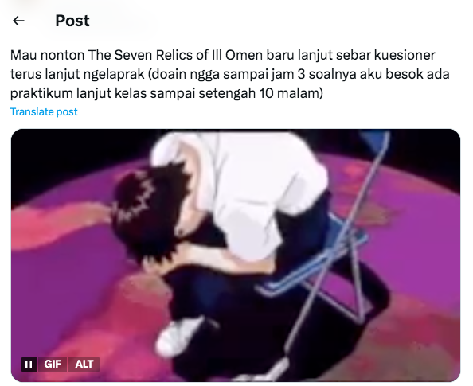Click the post line starting 'terus lanjut ngelaprak'

pyautogui.click(x=230, y=74)
